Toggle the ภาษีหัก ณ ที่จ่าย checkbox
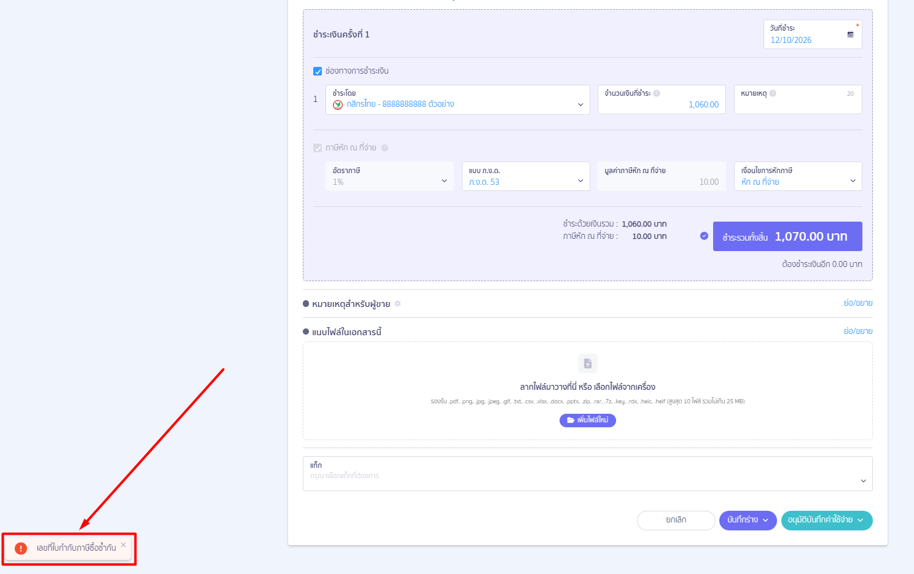The image size is (914, 574). point(318,148)
